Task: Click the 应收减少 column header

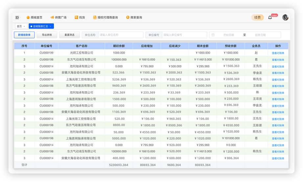Action: tap(175, 46)
